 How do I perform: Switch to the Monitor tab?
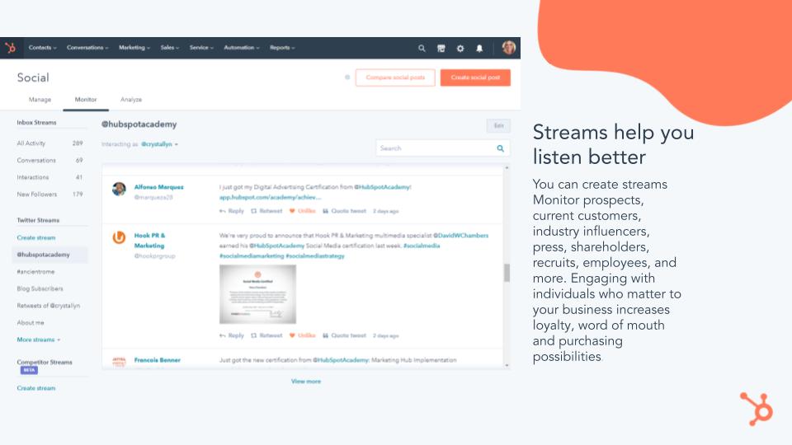click(86, 100)
